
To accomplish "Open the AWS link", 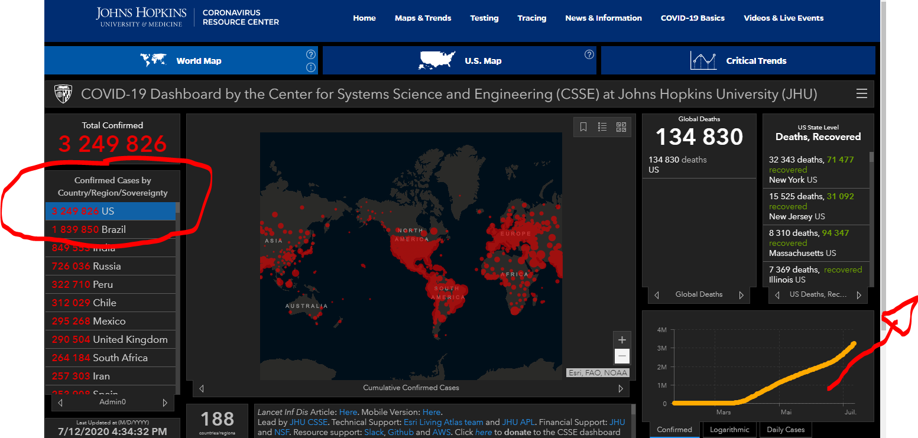I will [x=442, y=433].
